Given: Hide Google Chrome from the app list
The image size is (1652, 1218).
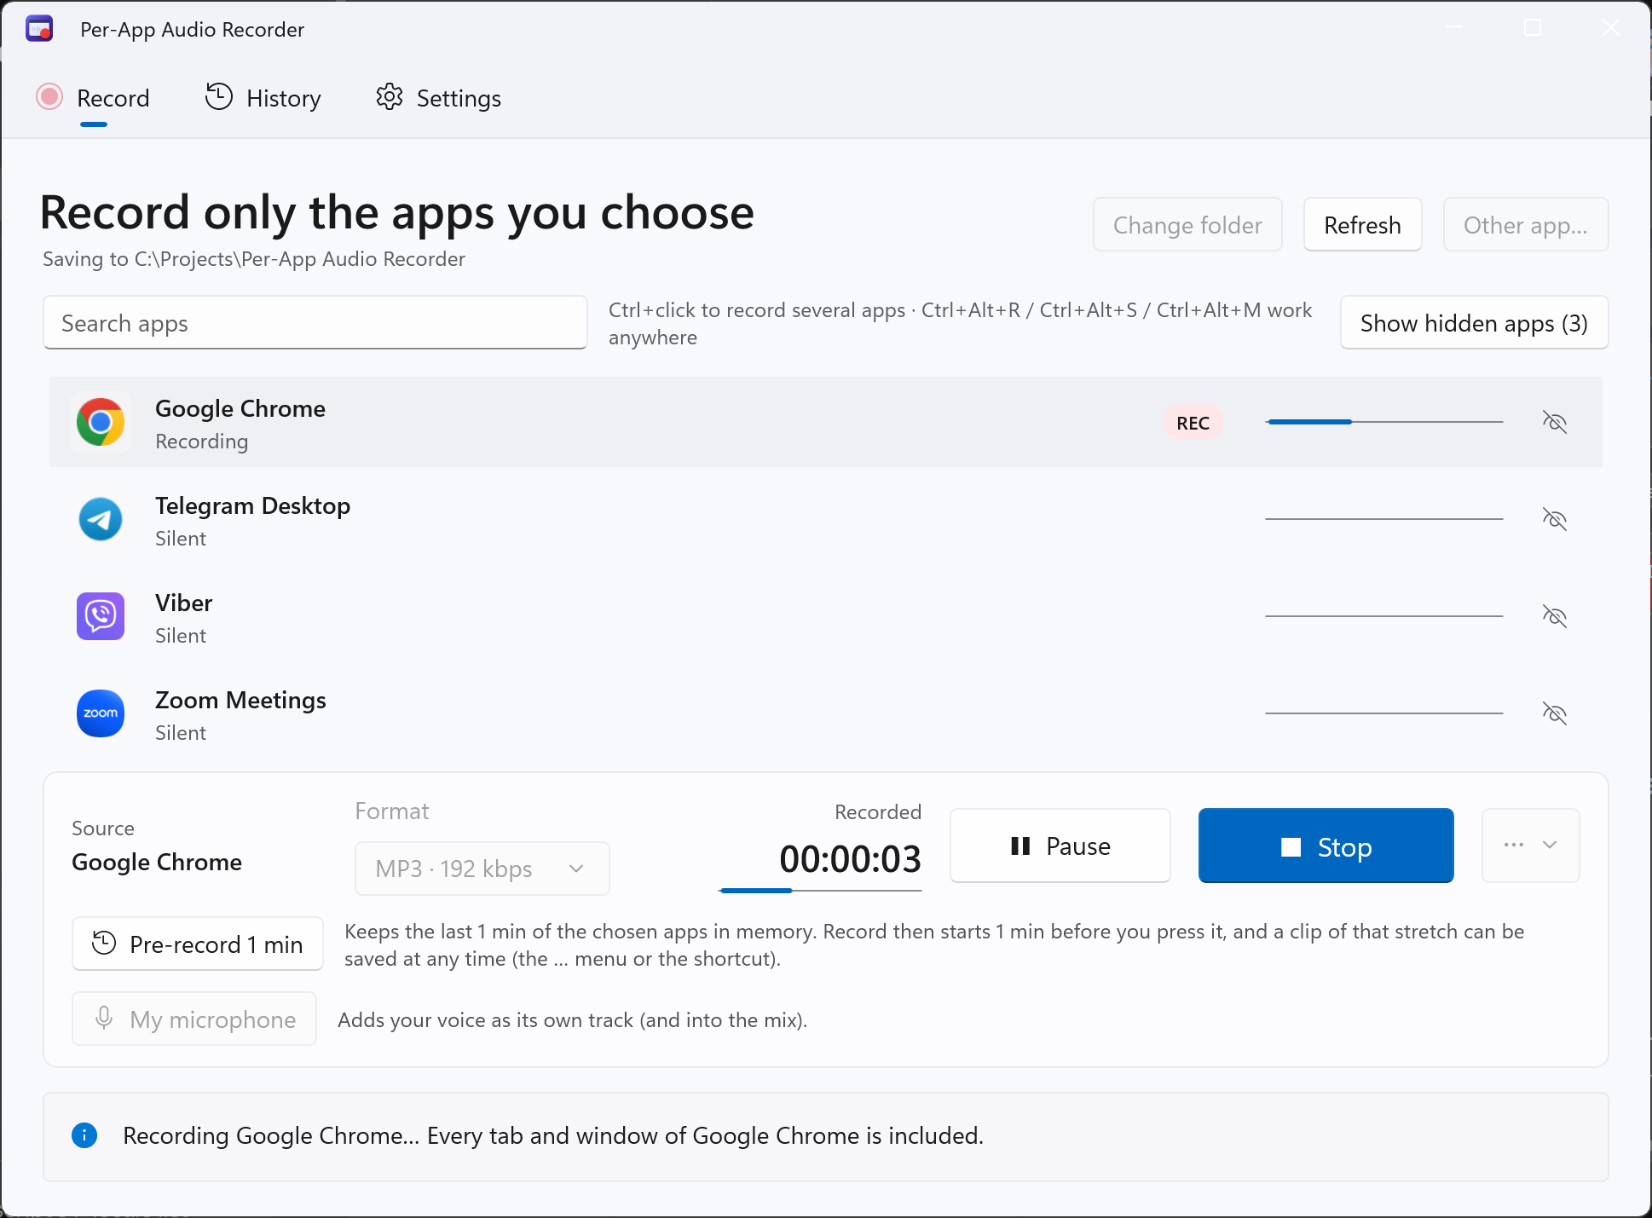Looking at the screenshot, I should (1555, 422).
